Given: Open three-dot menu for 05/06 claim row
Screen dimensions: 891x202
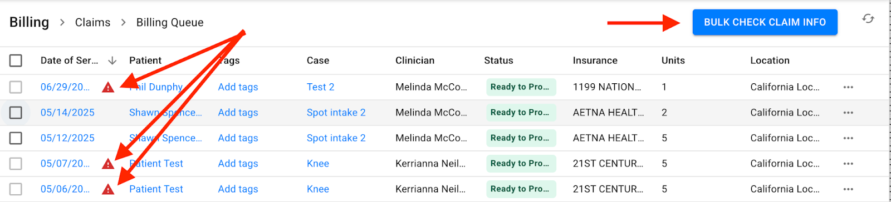Looking at the screenshot, I should click(848, 189).
